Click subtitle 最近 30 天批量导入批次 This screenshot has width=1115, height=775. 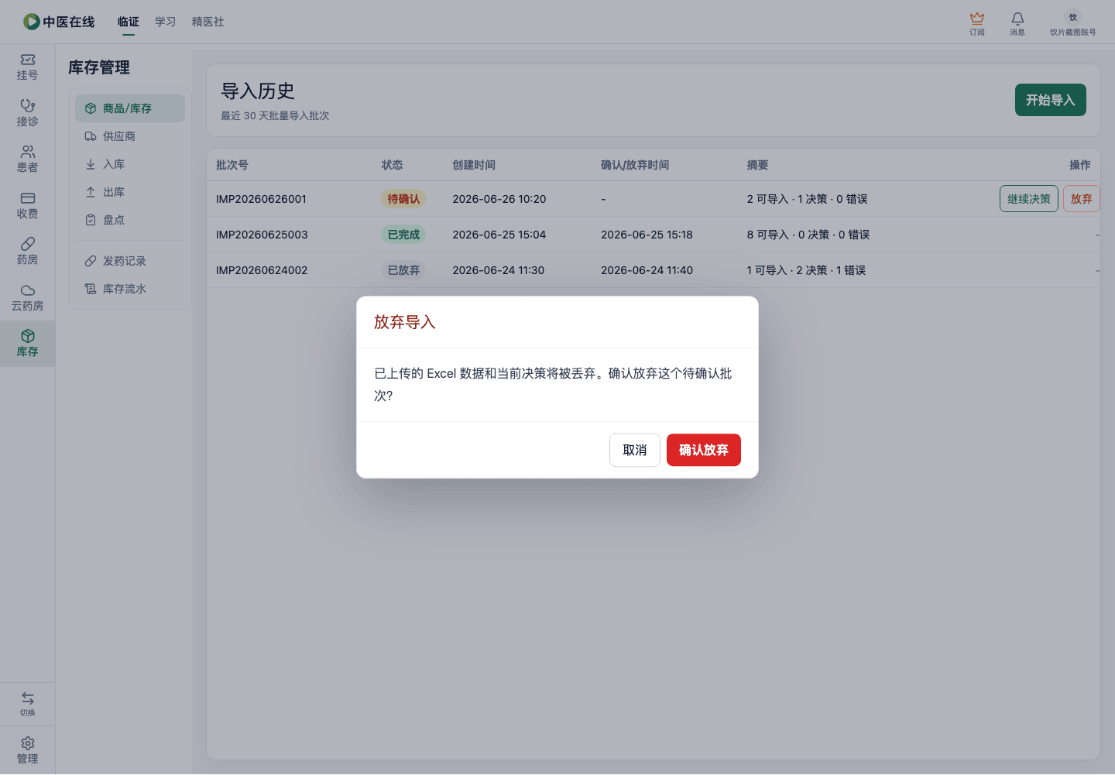click(275, 115)
